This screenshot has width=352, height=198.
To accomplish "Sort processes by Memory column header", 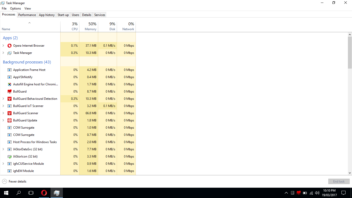I will coord(89,27).
